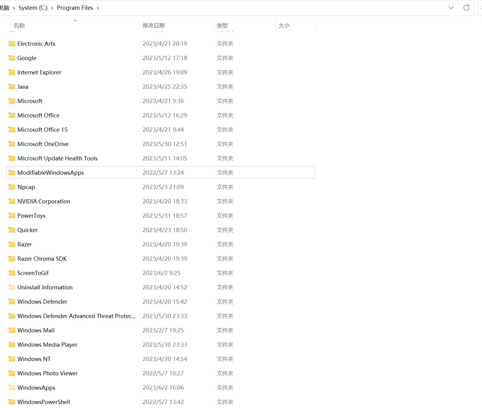Select Windows Defender Advanced Threat Protection folder
This screenshot has width=482, height=408.
pyautogui.click(x=76, y=316)
